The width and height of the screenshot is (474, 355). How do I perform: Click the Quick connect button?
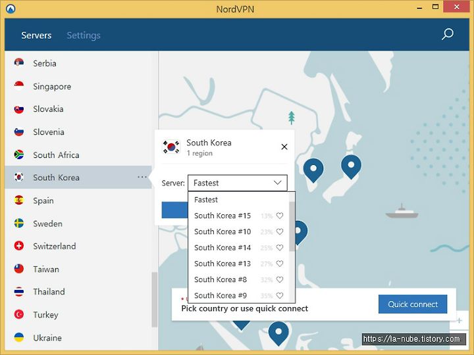click(413, 304)
